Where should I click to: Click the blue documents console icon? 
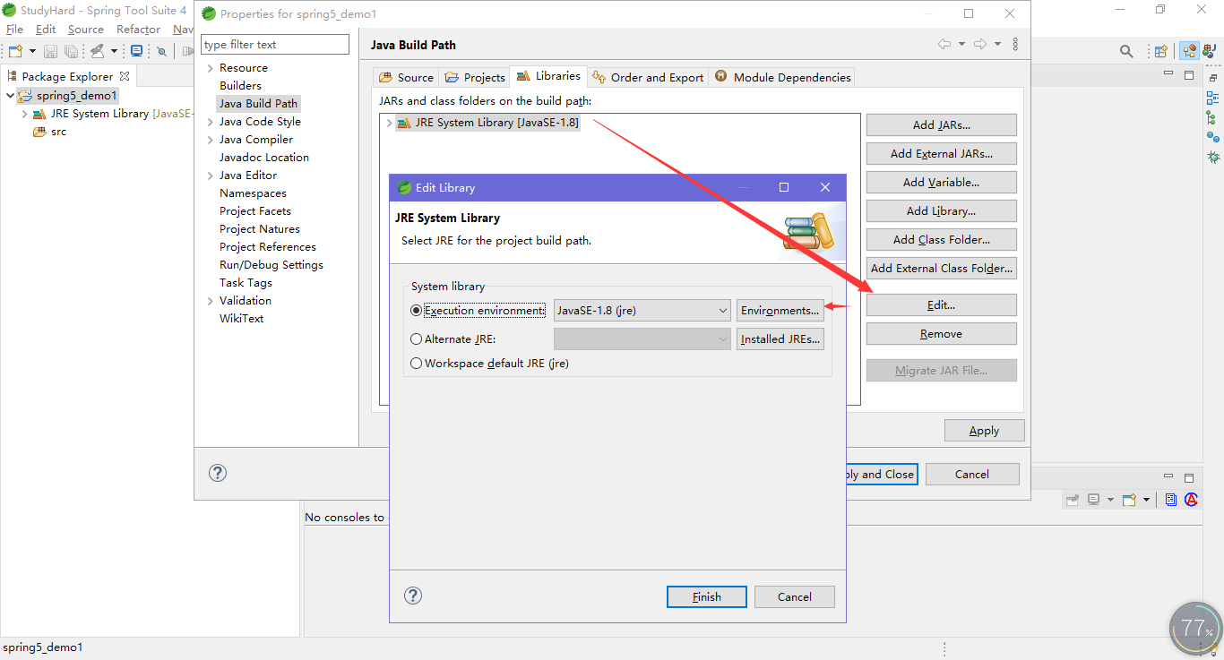(1171, 500)
